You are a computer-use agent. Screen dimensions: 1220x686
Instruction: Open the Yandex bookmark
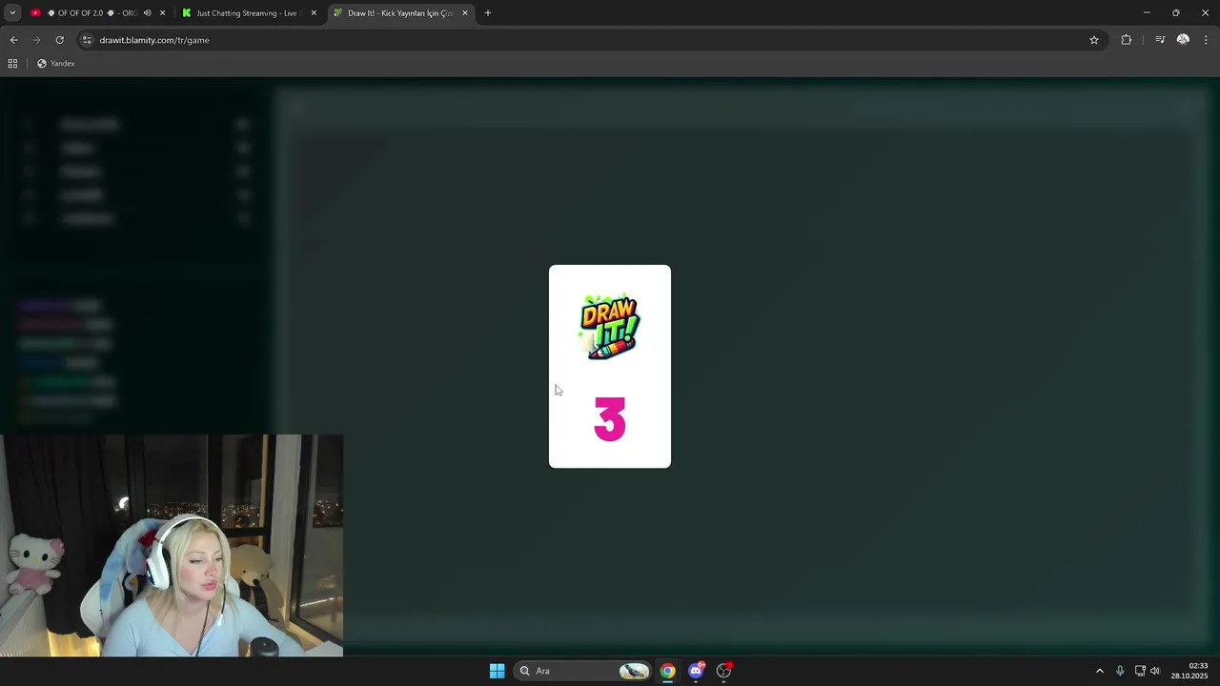pos(56,64)
